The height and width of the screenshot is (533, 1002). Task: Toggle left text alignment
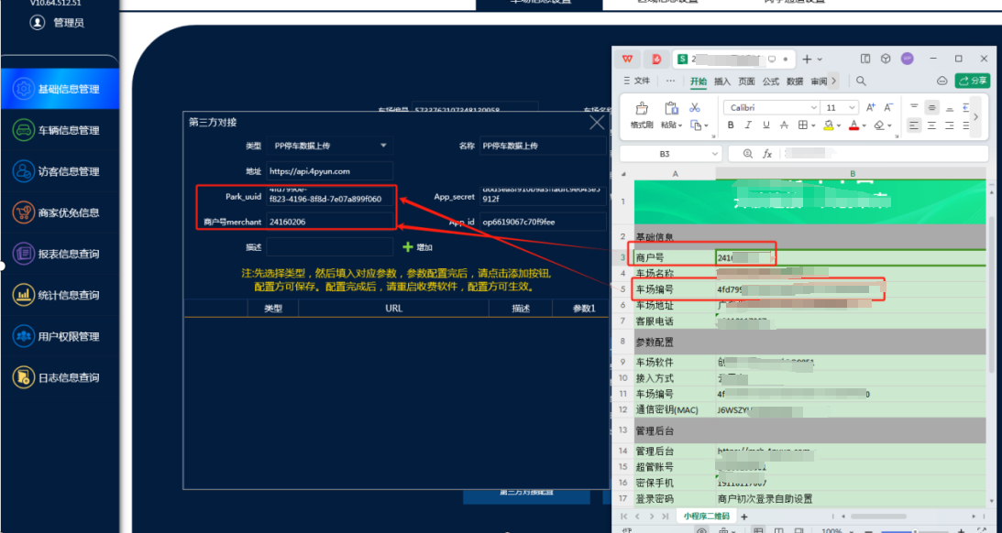(915, 125)
